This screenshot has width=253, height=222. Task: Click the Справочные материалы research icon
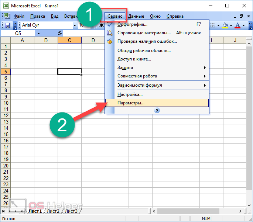coord(110,33)
